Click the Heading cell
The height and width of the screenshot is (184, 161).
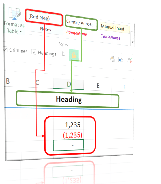click(69, 100)
